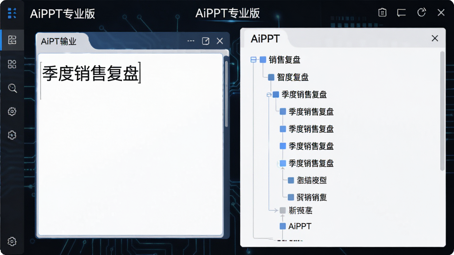Open bottom settings gear in sidebar
The height and width of the screenshot is (255, 454).
12,241
